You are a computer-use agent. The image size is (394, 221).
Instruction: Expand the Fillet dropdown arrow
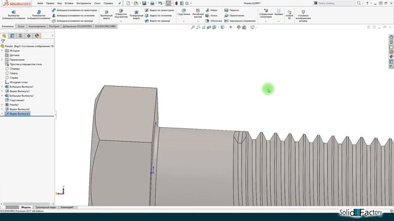tap(183, 21)
